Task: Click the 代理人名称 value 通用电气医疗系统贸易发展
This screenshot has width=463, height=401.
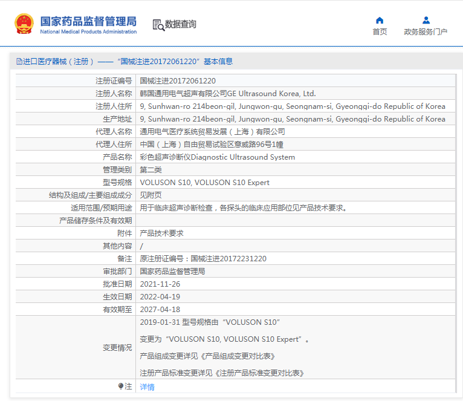Action: pos(212,131)
